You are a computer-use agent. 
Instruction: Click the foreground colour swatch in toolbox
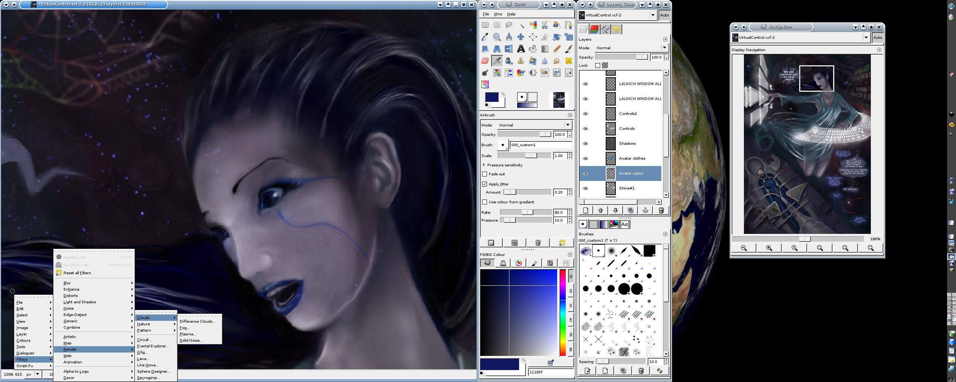pos(491,97)
